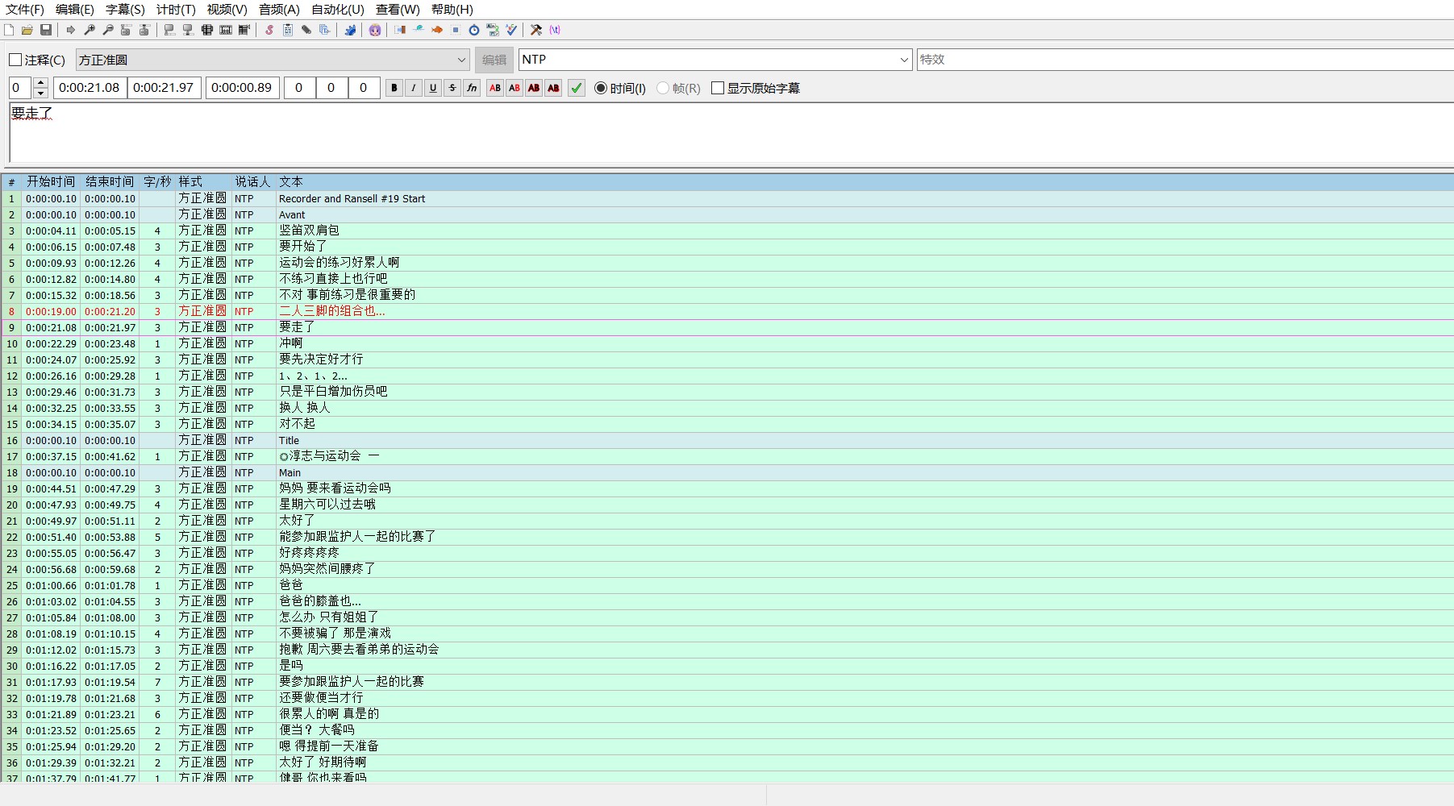Image resolution: width=1454 pixels, height=806 pixels.
Task: Zoom video out with magnifier minus icon
Action: pyautogui.click(x=108, y=30)
